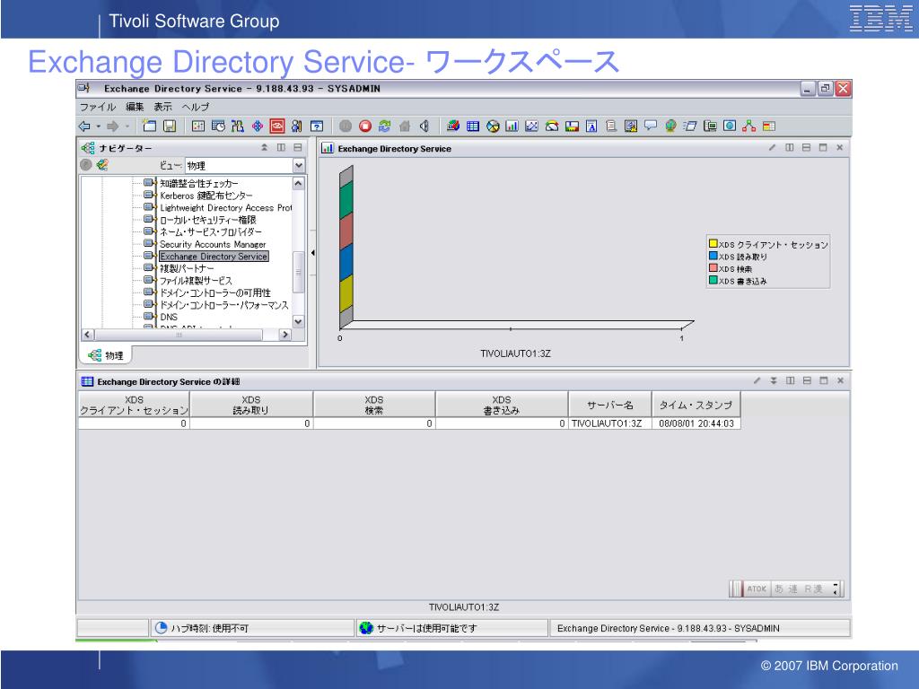
Task: Click the タイム・スタンプ column header
Action: [696, 405]
